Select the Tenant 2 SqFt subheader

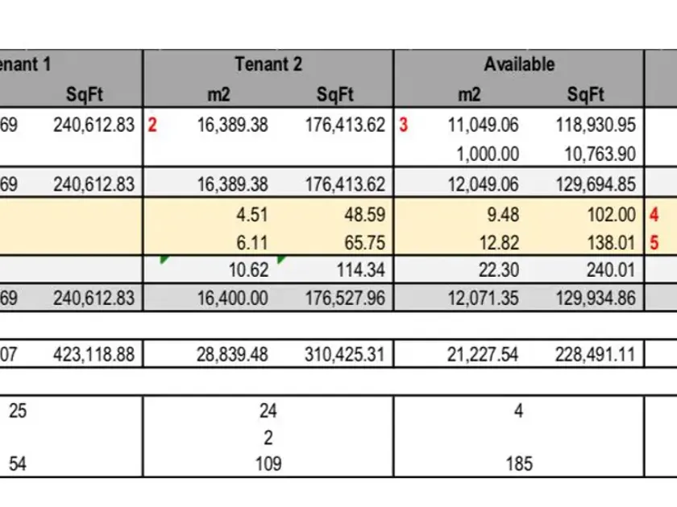(335, 94)
